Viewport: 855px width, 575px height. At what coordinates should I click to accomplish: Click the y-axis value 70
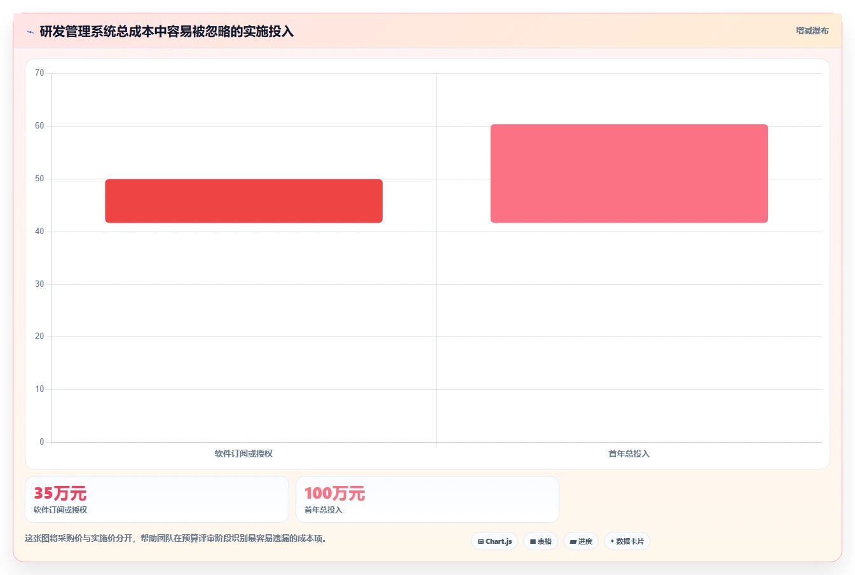coord(39,73)
